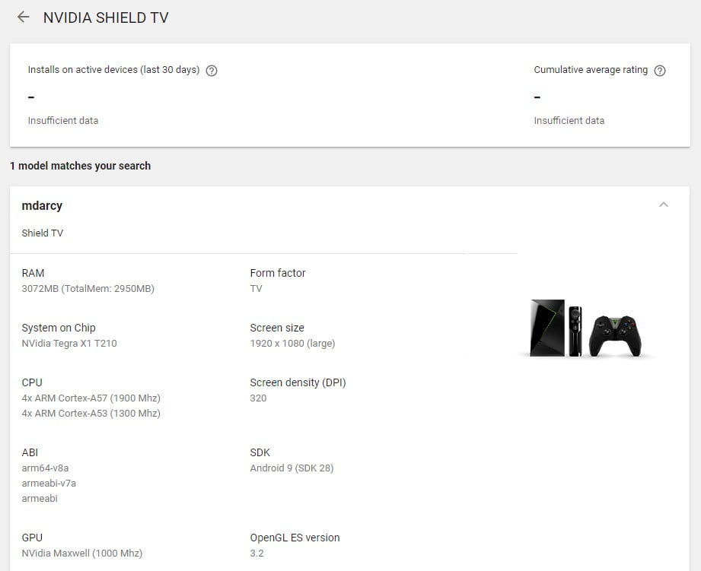701x571 pixels.
Task: Click the '1 model matches your search' text
Action: (80, 166)
